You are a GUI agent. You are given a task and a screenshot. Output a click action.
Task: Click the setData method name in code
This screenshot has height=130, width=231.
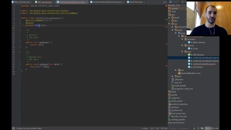click(43, 64)
